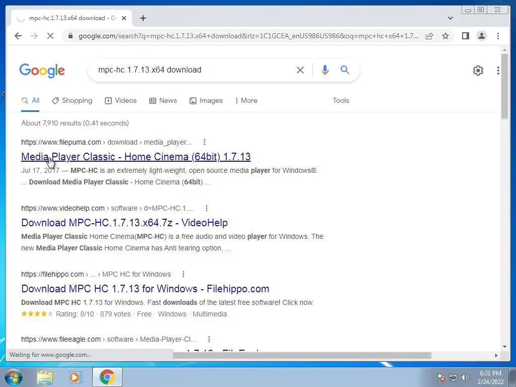Open the filehippo result options dots
This screenshot has height=387, width=516.
point(183,274)
